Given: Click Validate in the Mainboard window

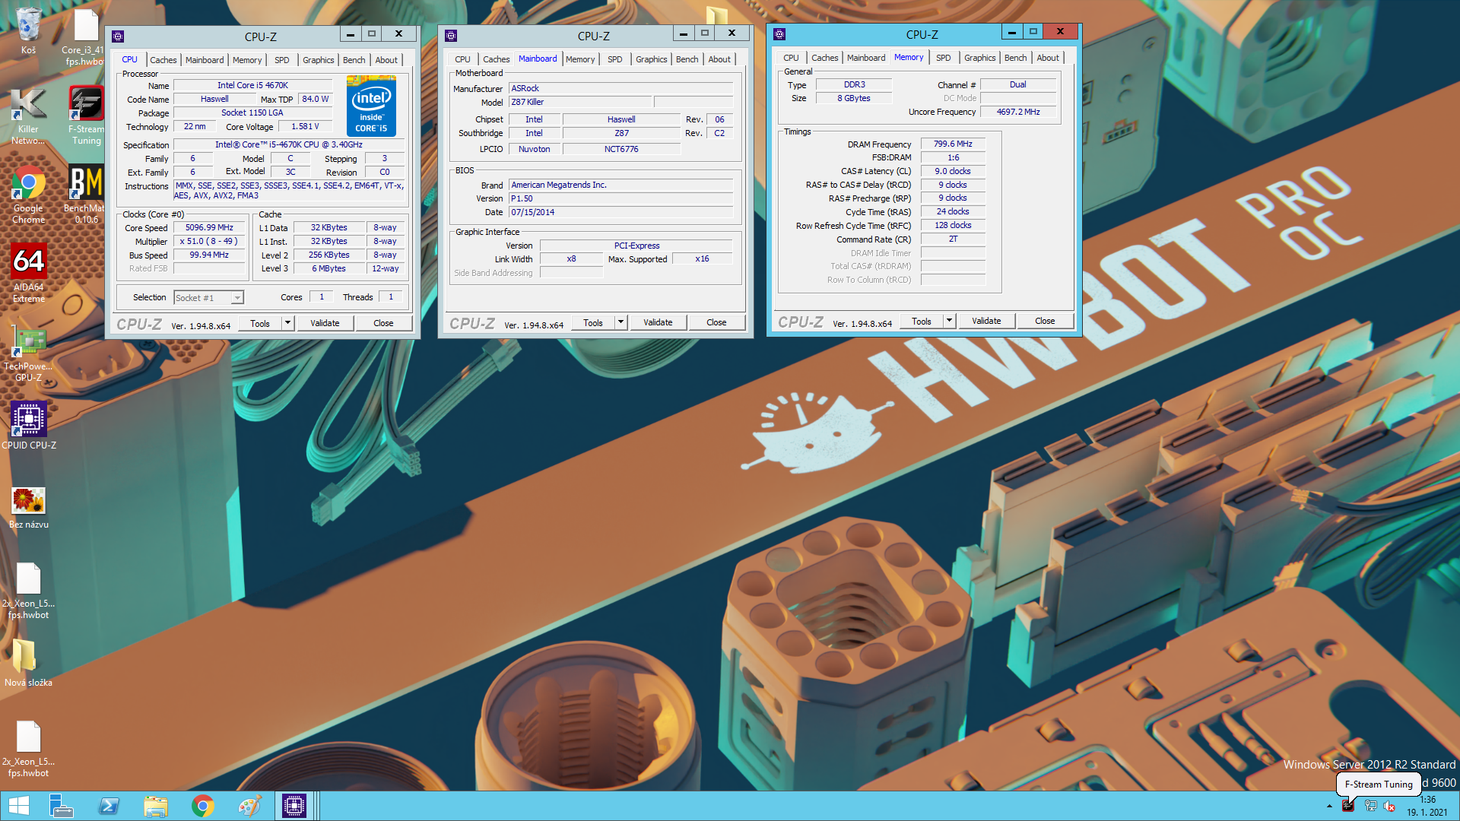Looking at the screenshot, I should click(658, 322).
